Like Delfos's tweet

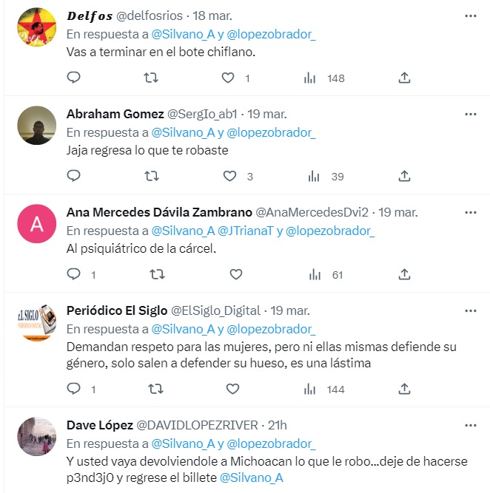coord(229,78)
